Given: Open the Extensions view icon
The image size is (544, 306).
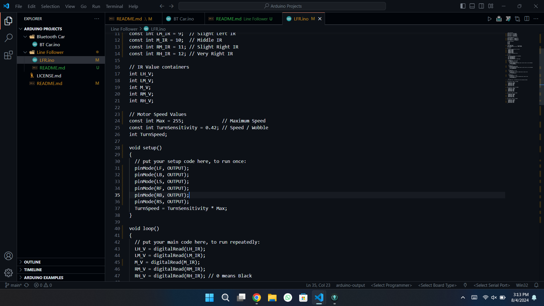Looking at the screenshot, I should click(8, 55).
